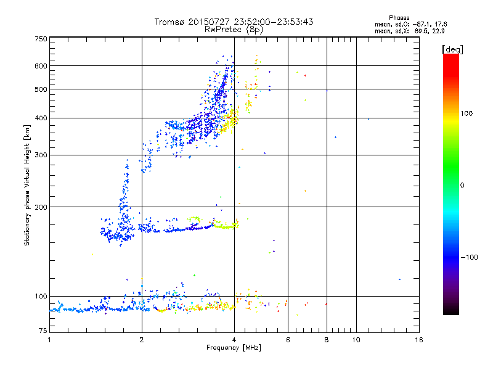
Task: Click the '8' frequency axis label
Action: [x=327, y=340]
